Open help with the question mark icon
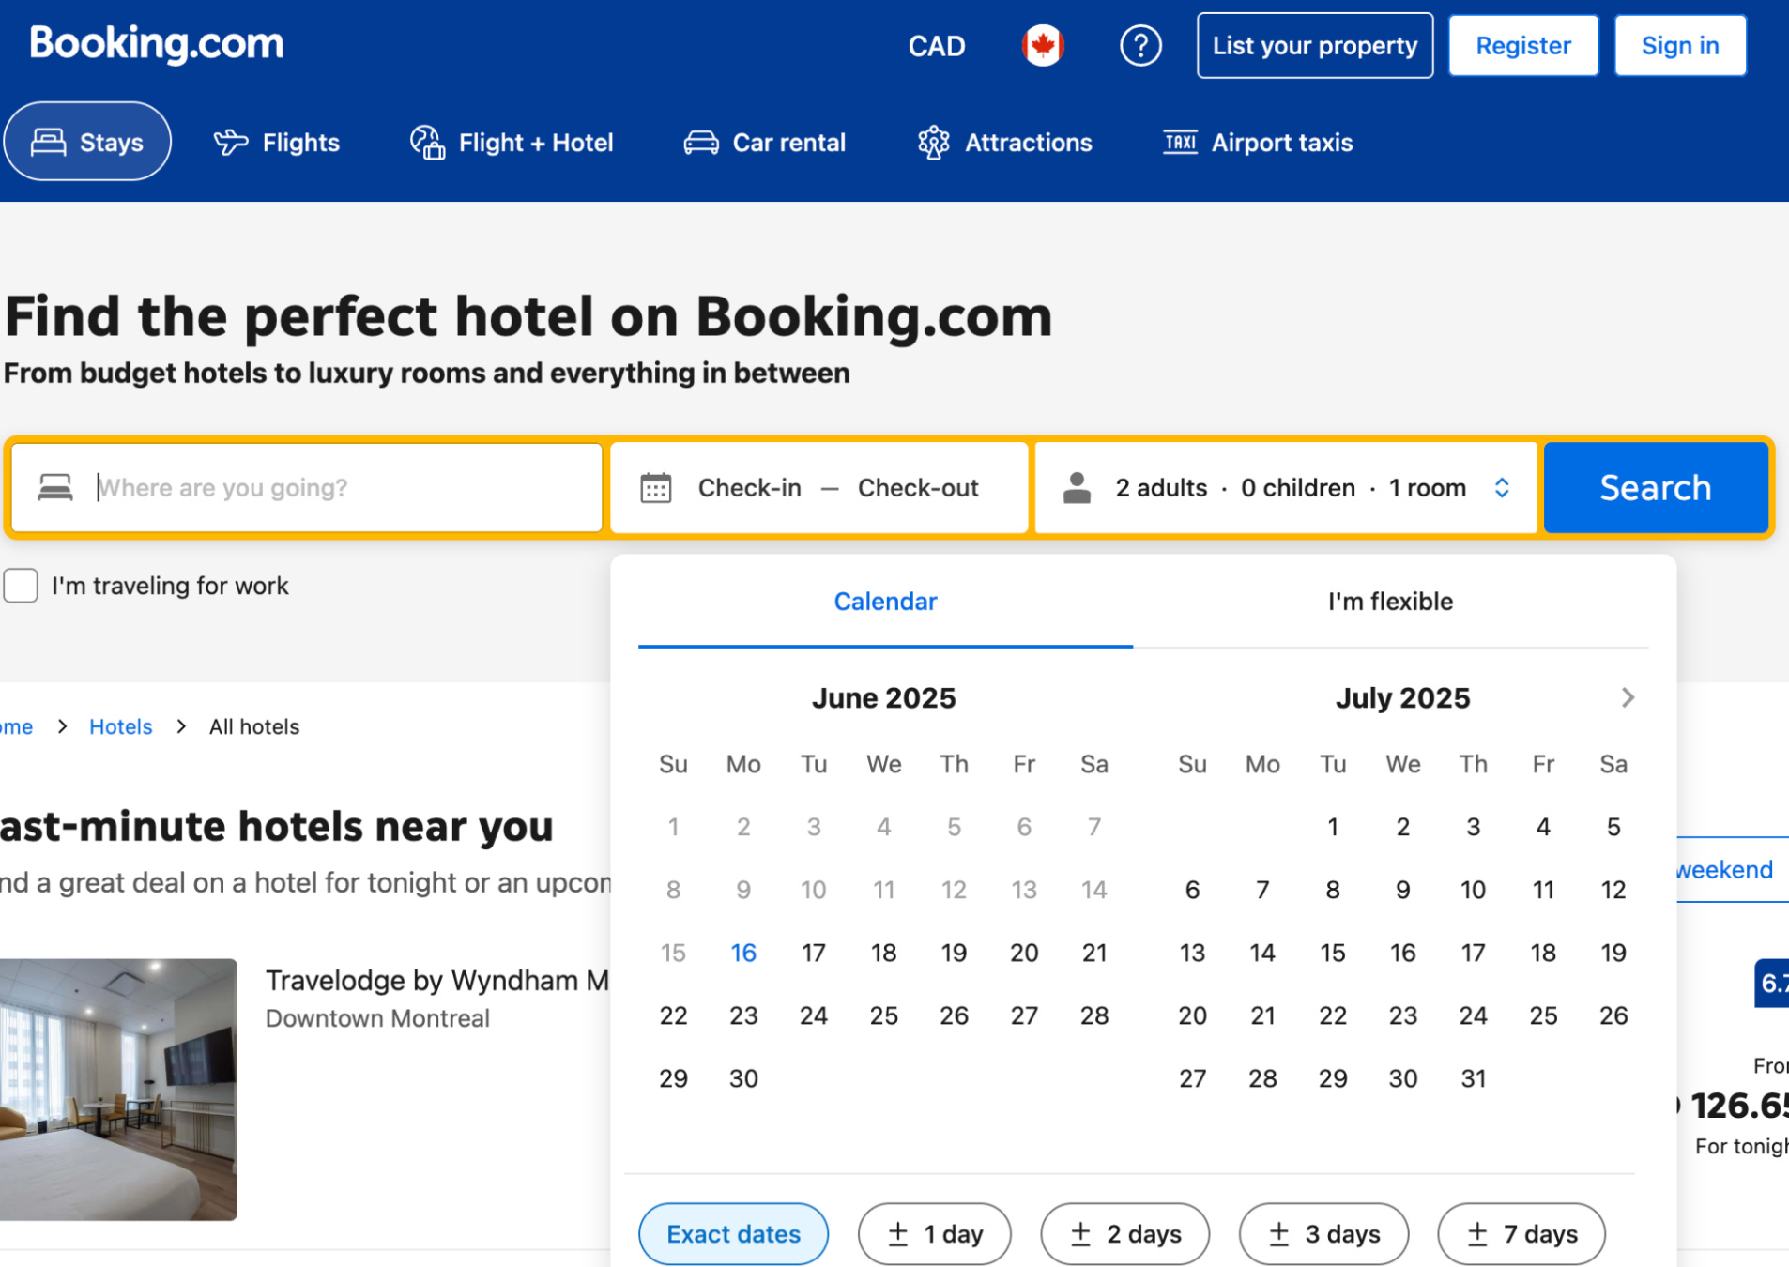 (x=1140, y=45)
